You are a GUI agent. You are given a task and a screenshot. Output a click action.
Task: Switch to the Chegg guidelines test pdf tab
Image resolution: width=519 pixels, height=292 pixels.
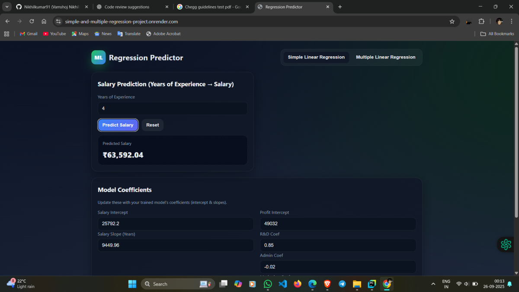[x=212, y=7]
